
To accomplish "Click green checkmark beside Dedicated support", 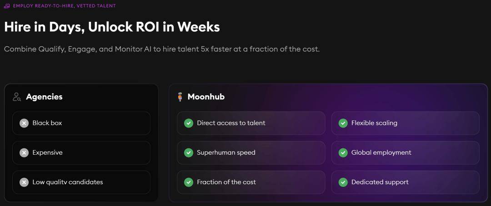I will 343,182.
